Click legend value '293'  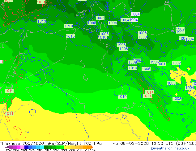tap(56, 150)
